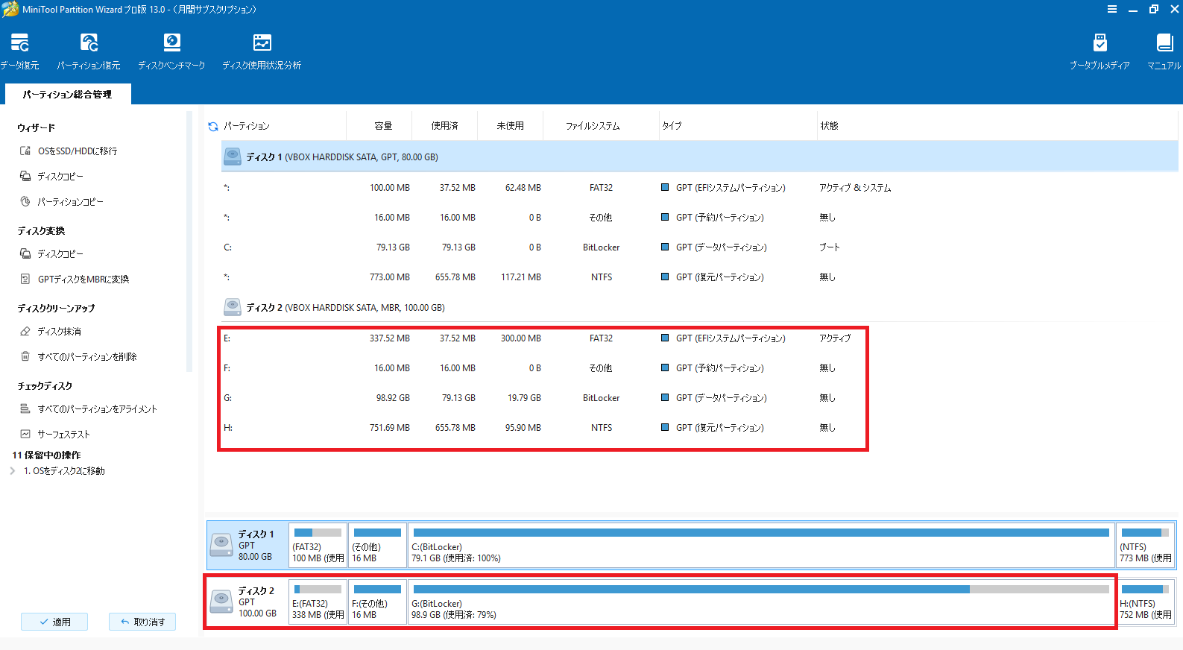Sort by the 使用済 column header
This screenshot has width=1183, height=650.
click(x=445, y=126)
